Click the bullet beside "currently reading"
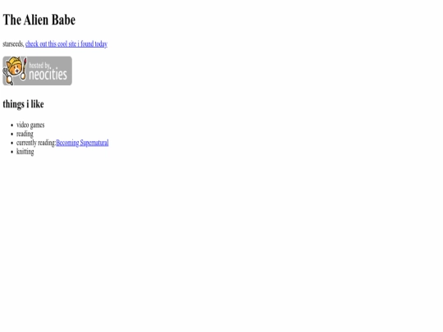 [11, 143]
